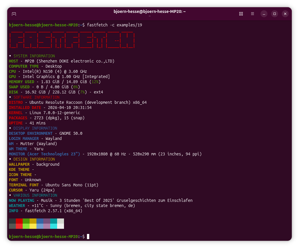
Task: Click the dark gray color block
Action: [12, 221]
